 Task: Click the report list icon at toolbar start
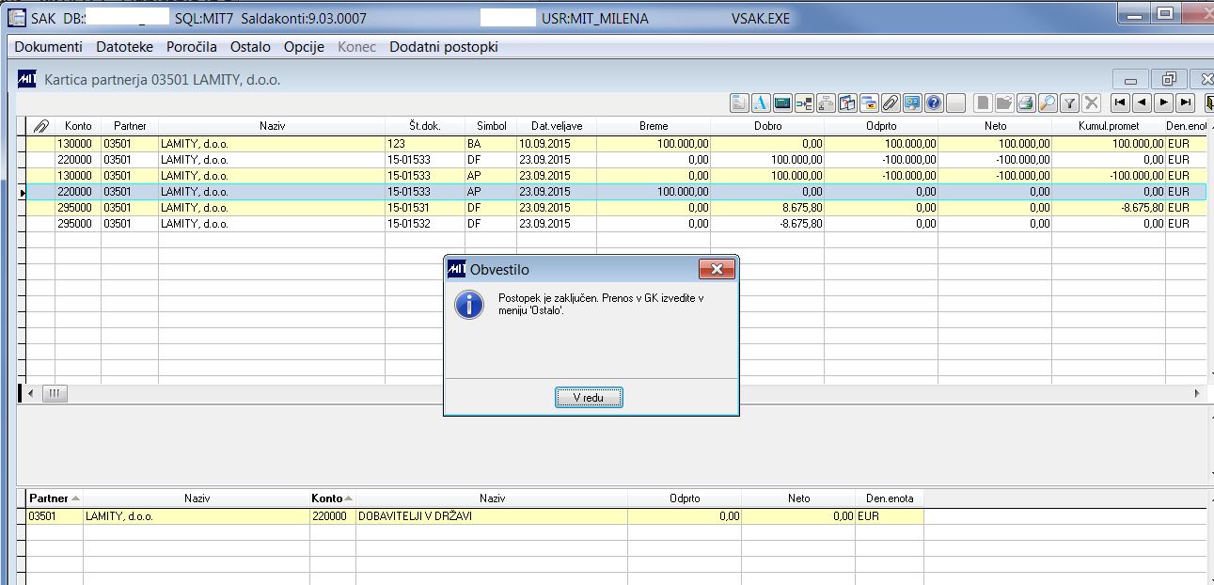pyautogui.click(x=739, y=103)
